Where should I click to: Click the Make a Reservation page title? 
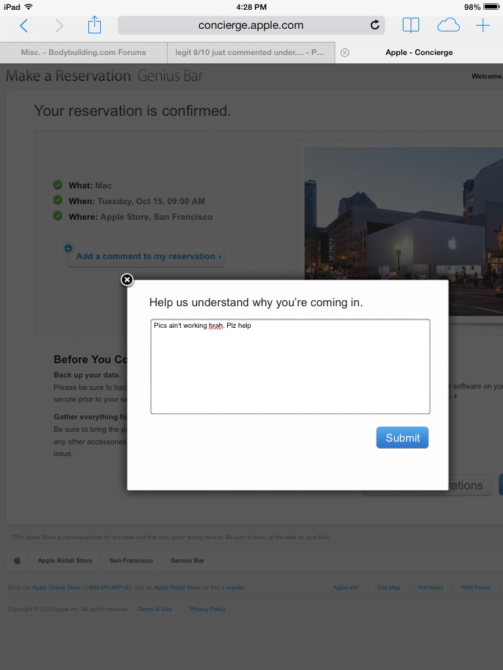(x=68, y=76)
